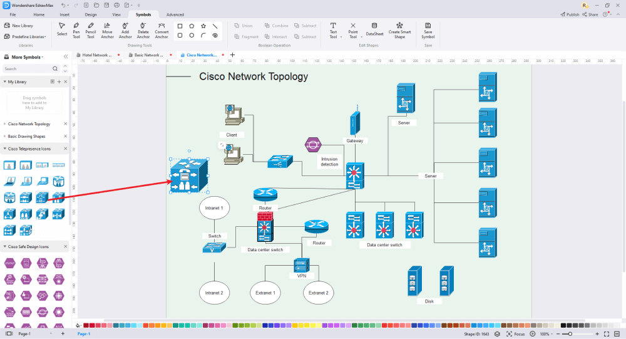Click Union boolean operation
This screenshot has width=626, height=339.
244,26
